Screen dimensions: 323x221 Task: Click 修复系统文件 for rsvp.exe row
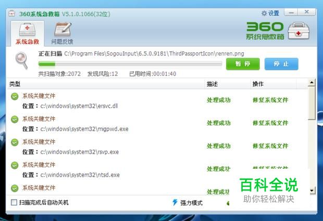(x=270, y=146)
